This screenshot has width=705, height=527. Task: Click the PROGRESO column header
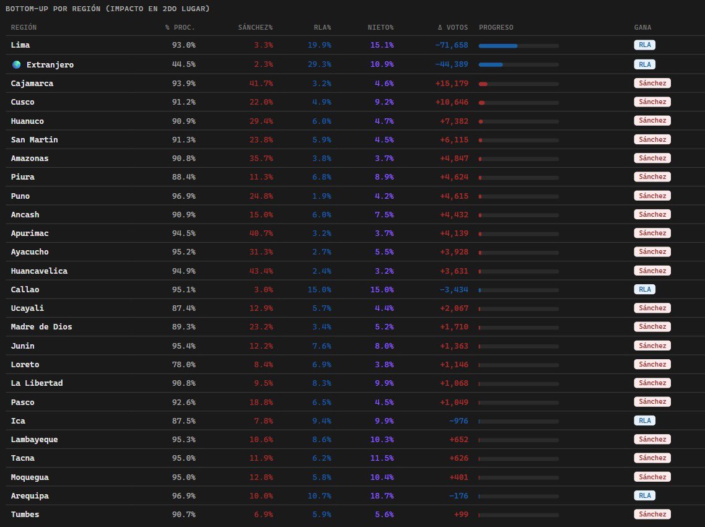click(x=496, y=27)
